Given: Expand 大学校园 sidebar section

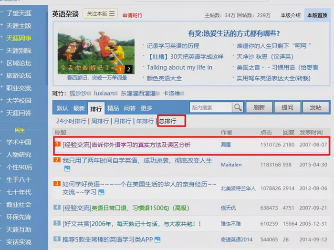Looking at the screenshot, I should 2,100.
